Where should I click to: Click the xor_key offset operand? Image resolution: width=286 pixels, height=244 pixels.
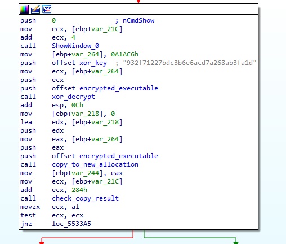pyautogui.click(x=93, y=63)
